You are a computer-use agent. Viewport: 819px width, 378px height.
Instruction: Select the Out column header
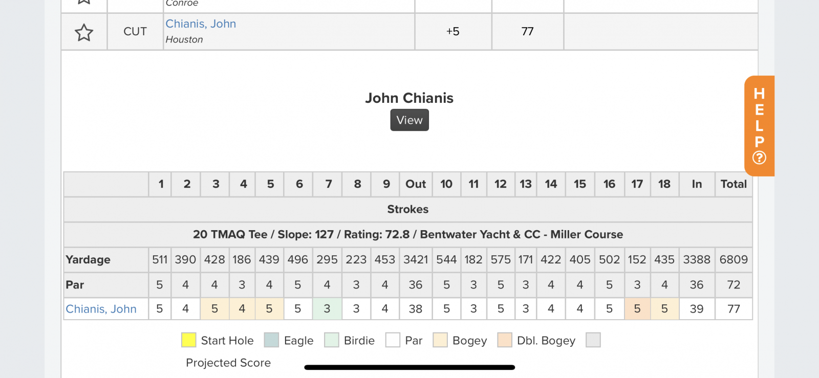[416, 184]
